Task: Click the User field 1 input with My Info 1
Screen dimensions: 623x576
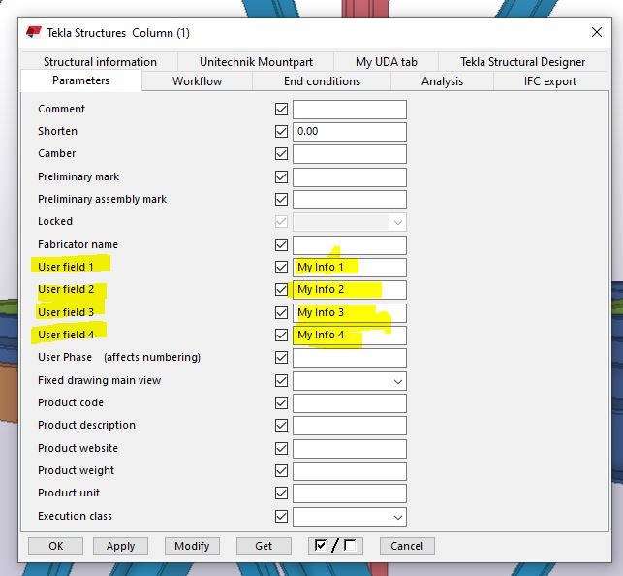Action: (x=350, y=267)
